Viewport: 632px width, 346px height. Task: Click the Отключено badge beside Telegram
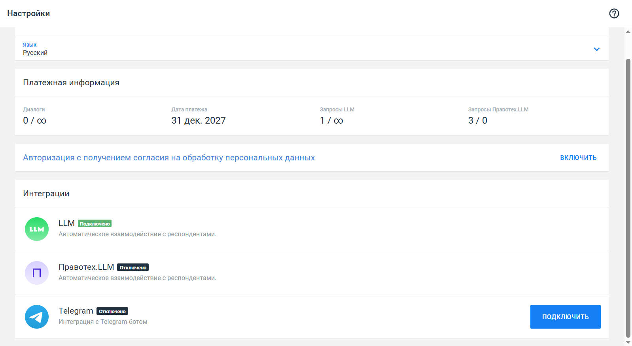[112, 311]
